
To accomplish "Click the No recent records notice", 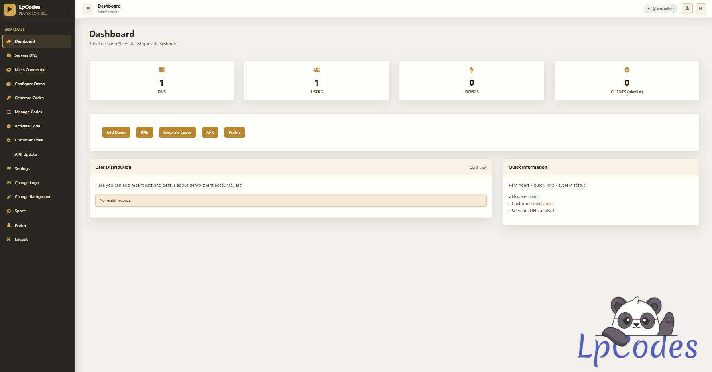I will tap(291, 200).
